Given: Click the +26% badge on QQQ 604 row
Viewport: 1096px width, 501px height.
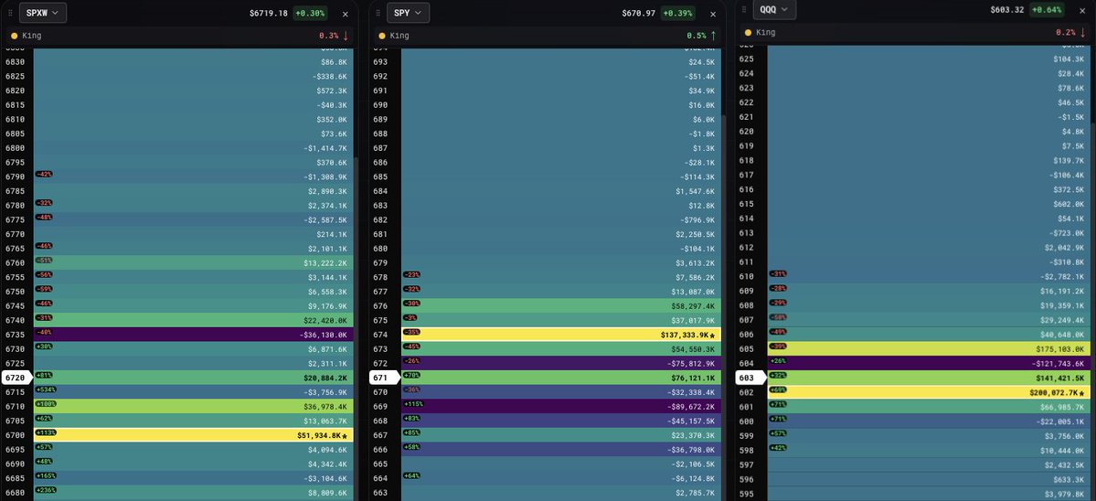Looking at the screenshot, I should 778,360.
